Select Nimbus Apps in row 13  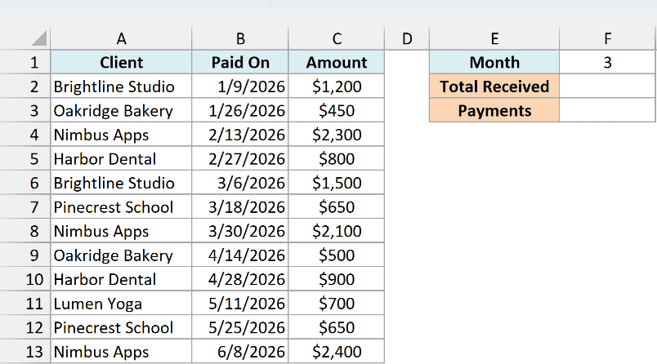[x=121, y=352]
